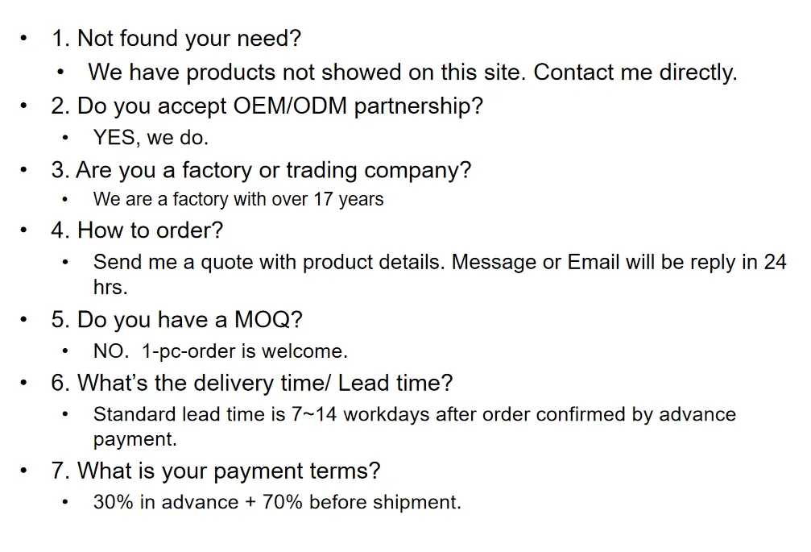Screen dimensions: 811x552
Task: Click the "5. Do you have a MOQ?" question
Action: (x=176, y=320)
